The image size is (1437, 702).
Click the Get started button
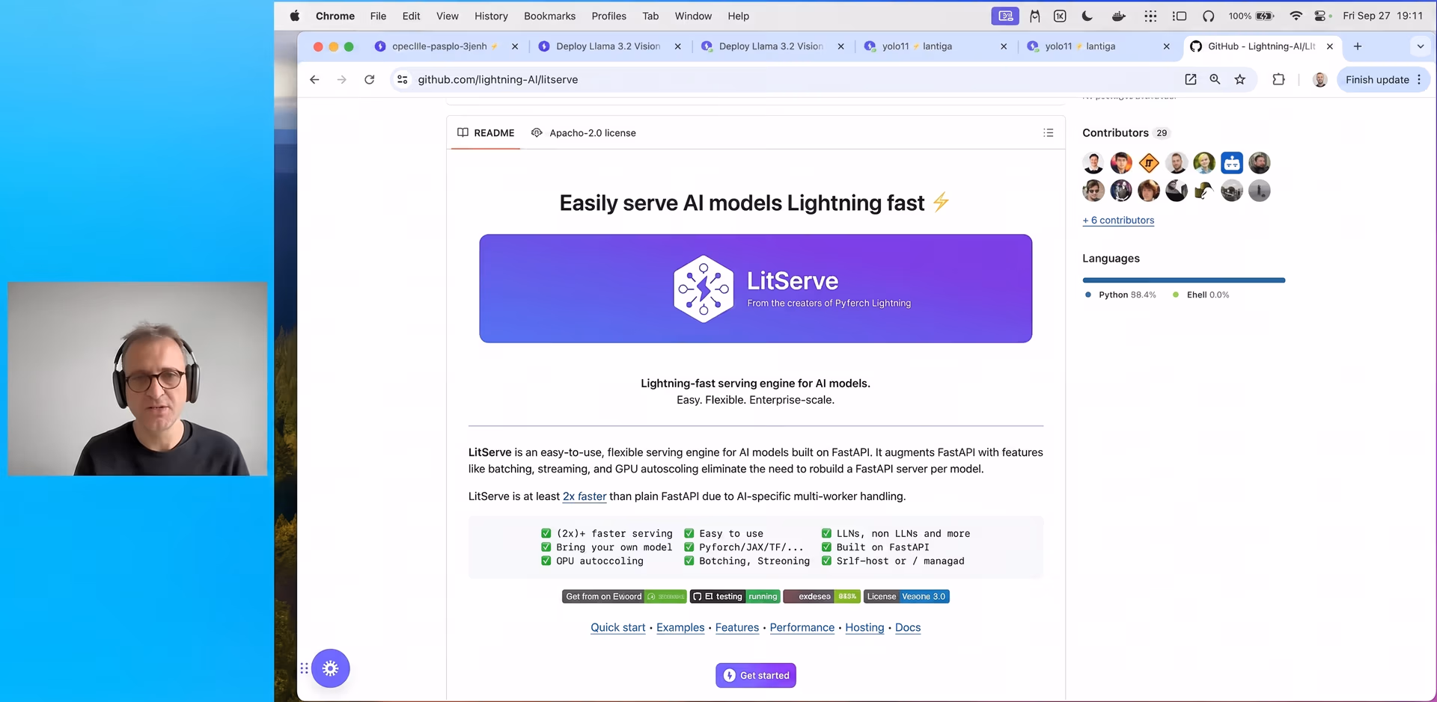pos(756,676)
